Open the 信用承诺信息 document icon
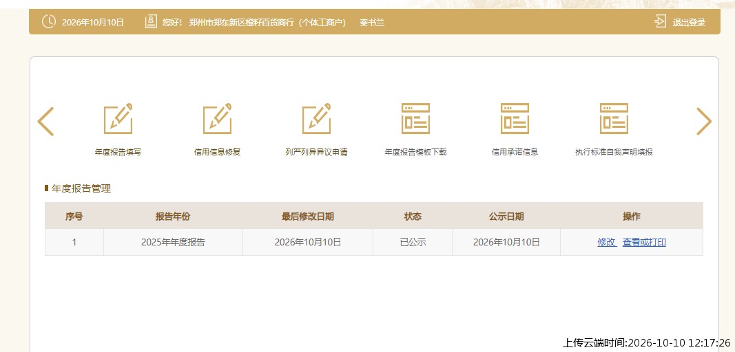This screenshot has height=352, width=735. point(515,119)
